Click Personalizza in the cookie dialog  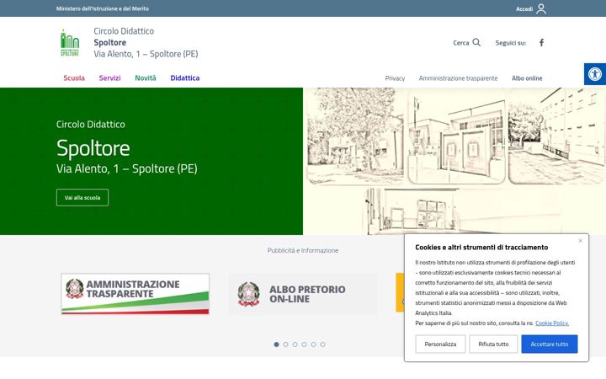point(440,344)
